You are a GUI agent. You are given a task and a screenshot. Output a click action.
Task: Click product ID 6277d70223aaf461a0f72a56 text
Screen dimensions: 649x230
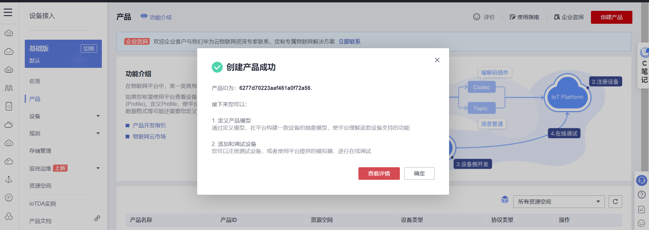(275, 88)
